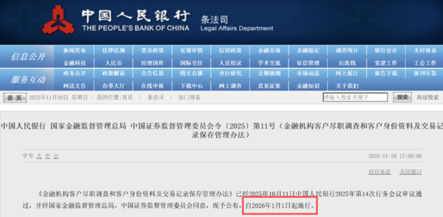Screen dimensions: 443x217
Task: Click the People's Bank of China logo emblem
Action: (x=58, y=20)
